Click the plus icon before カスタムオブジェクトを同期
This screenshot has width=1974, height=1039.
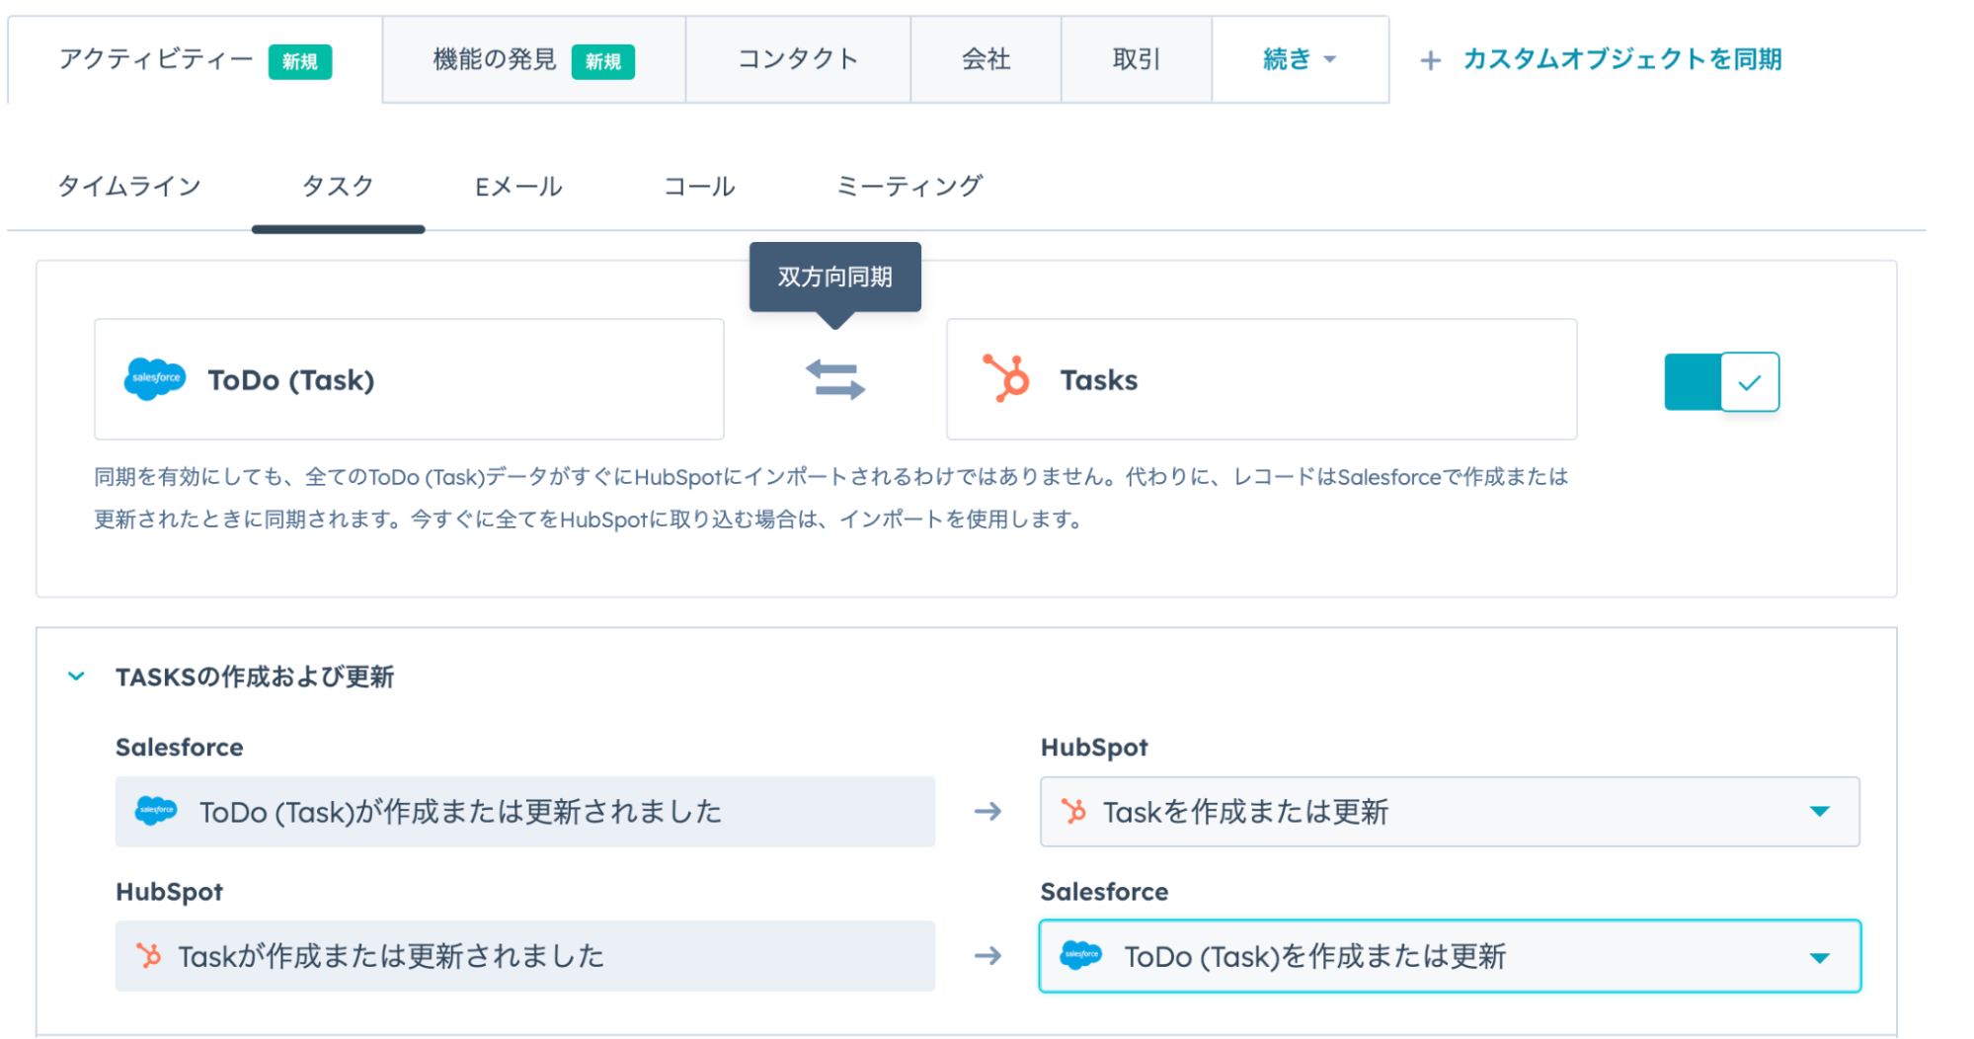coord(1430,61)
